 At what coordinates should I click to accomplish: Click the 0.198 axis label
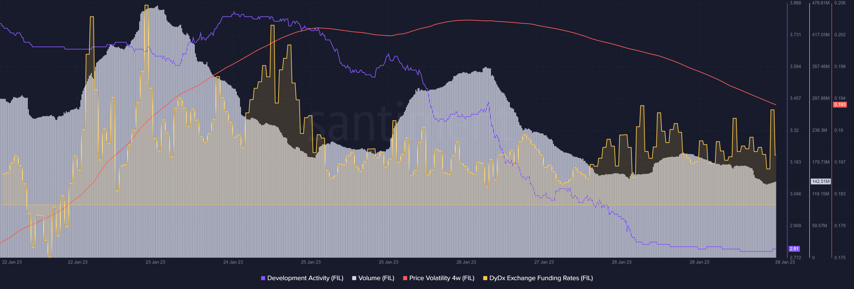coord(840,66)
